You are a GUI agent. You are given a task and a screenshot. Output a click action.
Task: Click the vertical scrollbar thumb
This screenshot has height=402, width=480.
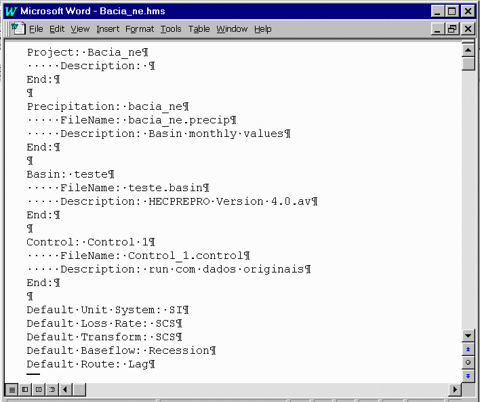click(x=468, y=64)
